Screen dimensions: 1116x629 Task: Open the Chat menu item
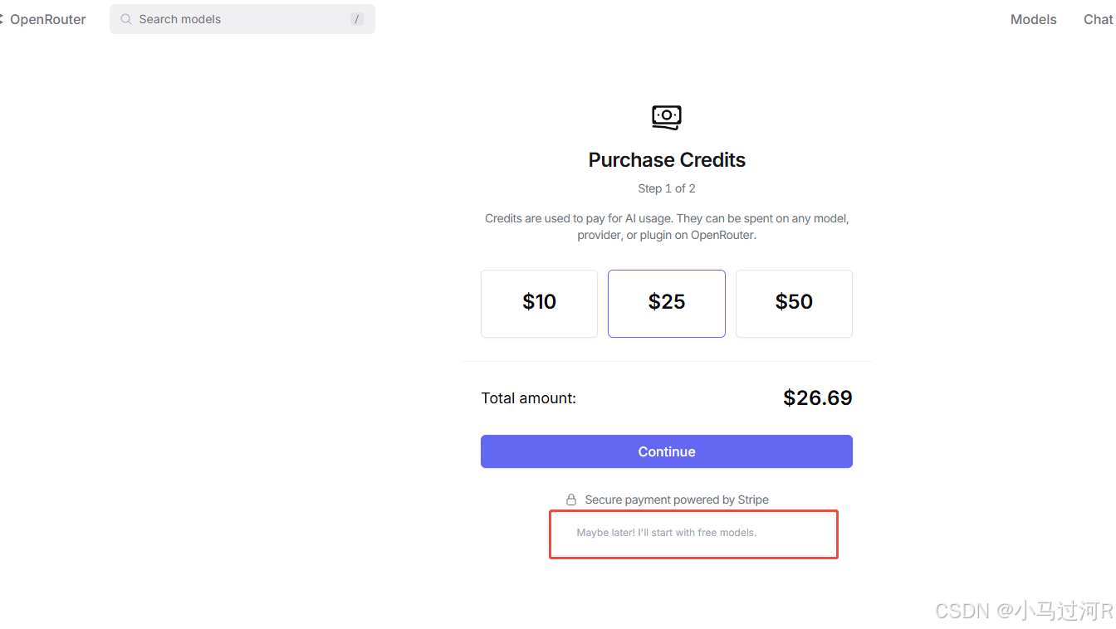[1099, 19]
